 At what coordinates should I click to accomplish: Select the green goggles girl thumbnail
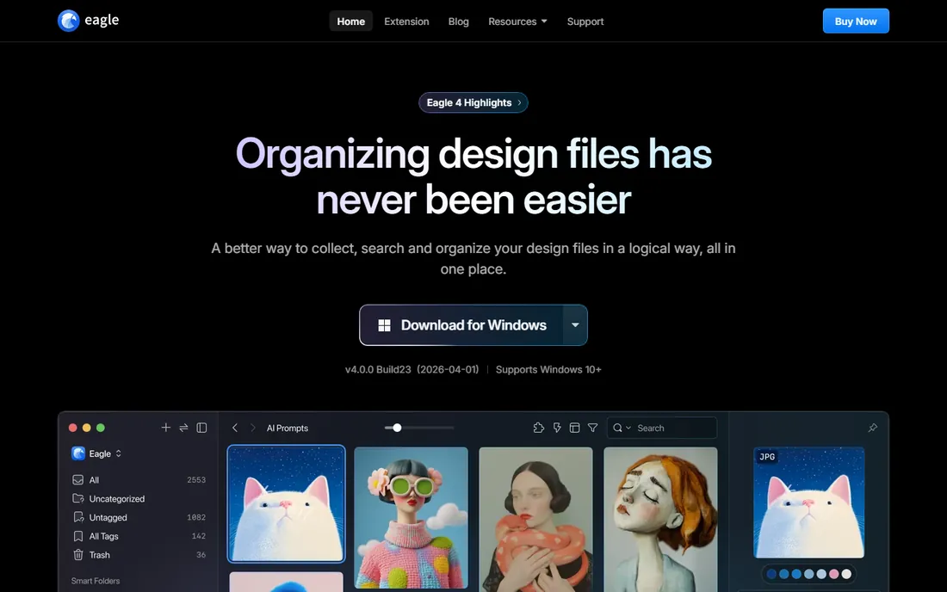(411, 517)
